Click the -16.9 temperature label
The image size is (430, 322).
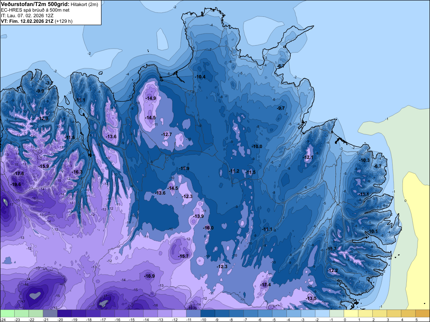point(150,276)
